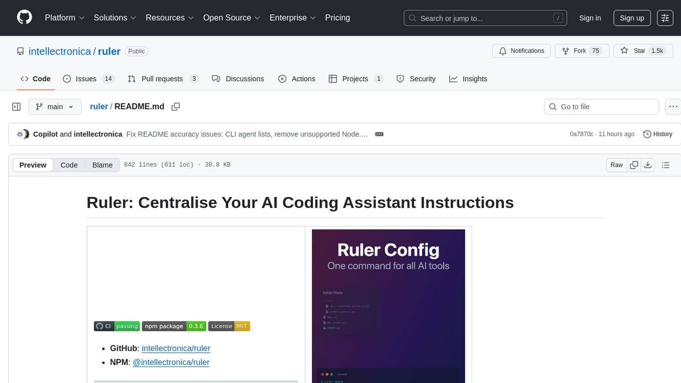
Task: Click Sign in link
Action: click(x=590, y=18)
